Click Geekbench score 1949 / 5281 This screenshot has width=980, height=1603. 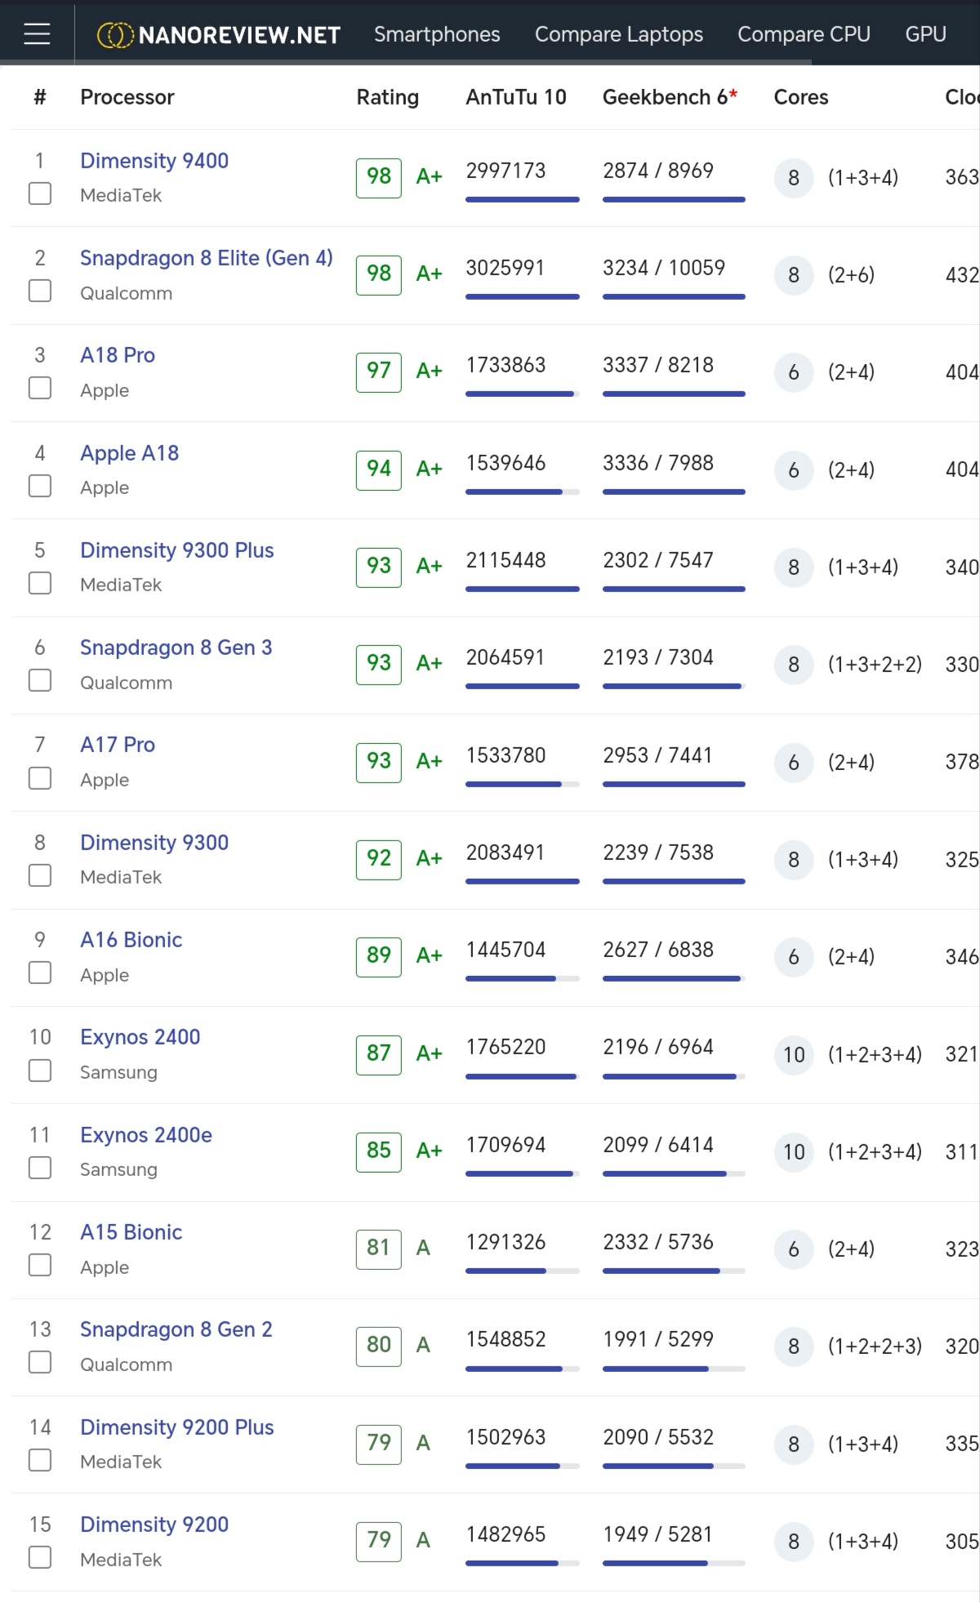[x=658, y=1534]
